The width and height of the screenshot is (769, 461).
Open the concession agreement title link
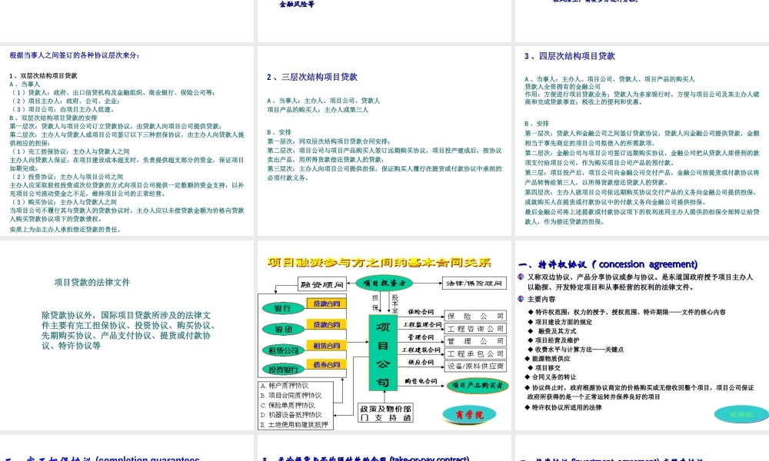pyautogui.click(x=608, y=264)
